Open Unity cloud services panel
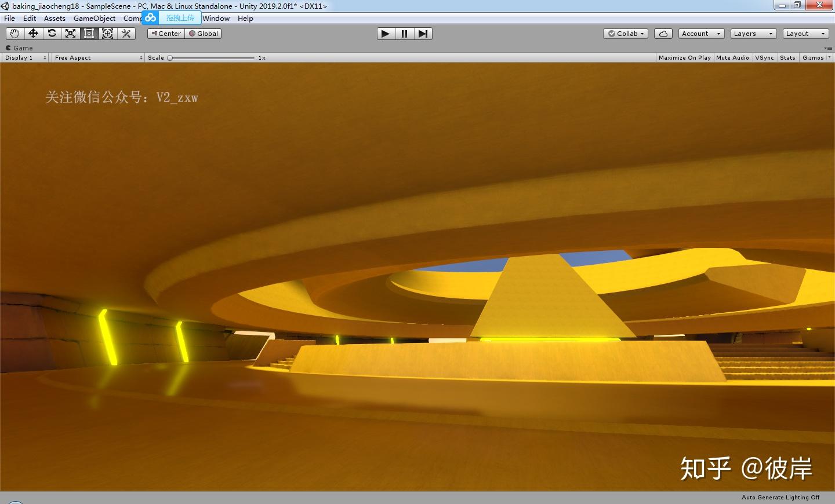Image resolution: width=835 pixels, height=504 pixels. 663,34
